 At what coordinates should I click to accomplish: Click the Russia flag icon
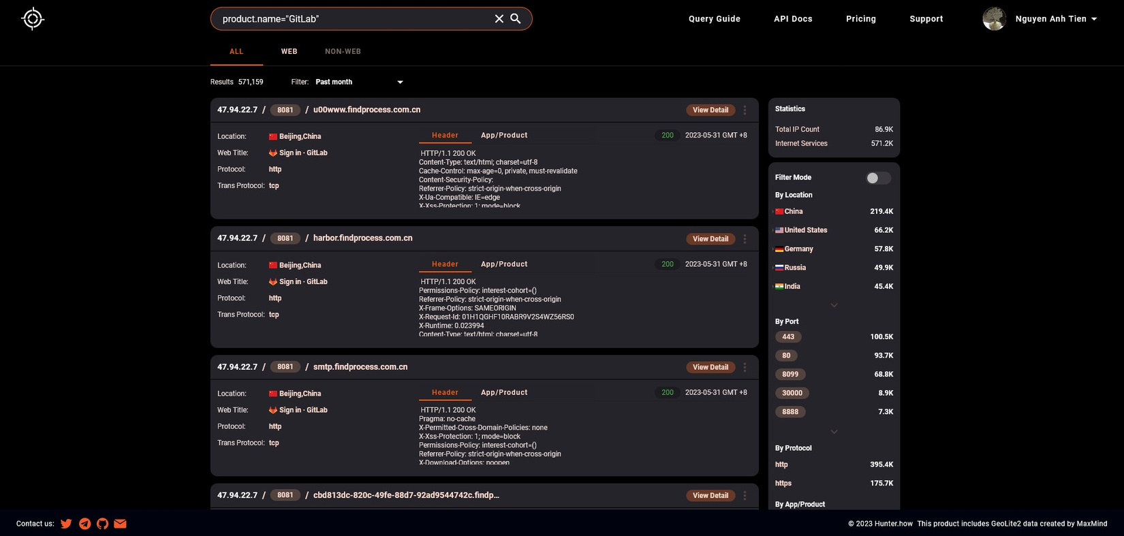(x=779, y=268)
